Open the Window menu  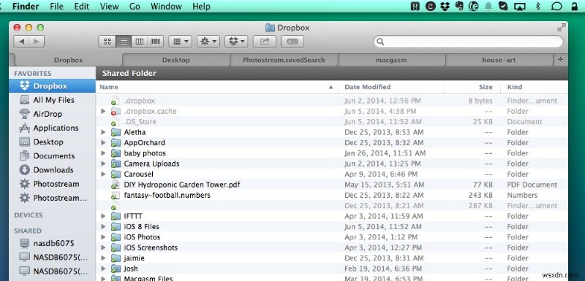pyautogui.click(x=166, y=7)
